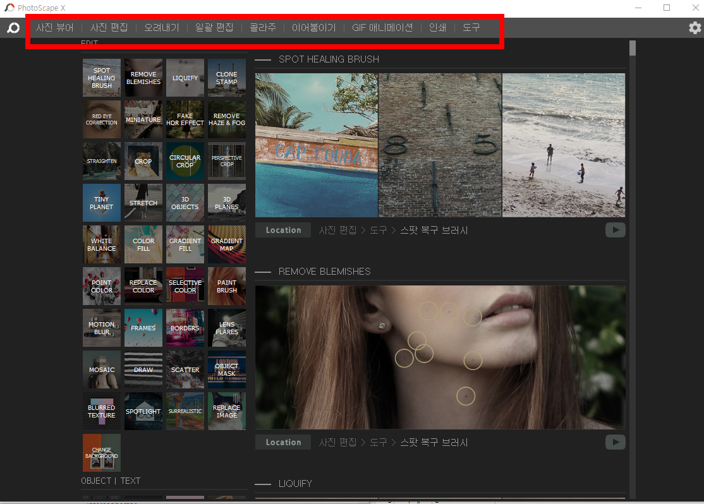Select the Stretch tile
Viewport: 704px width, 504px height.
(143, 203)
